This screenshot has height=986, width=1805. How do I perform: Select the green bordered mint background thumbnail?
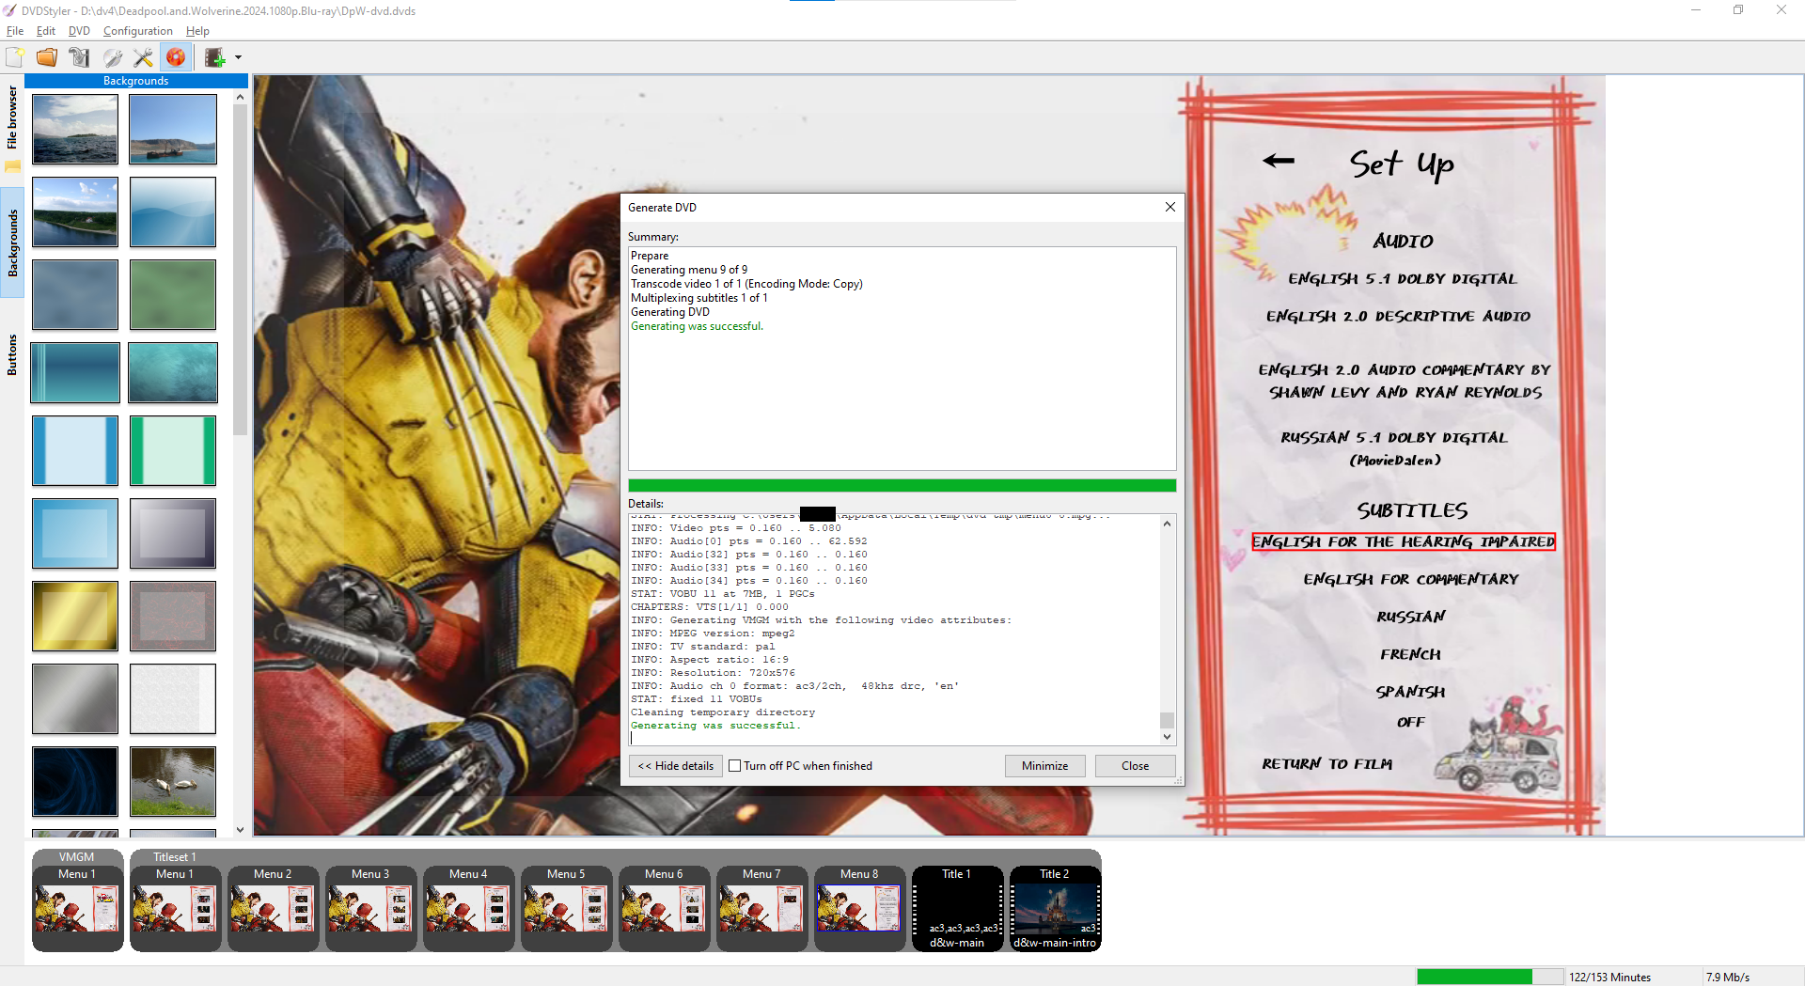pos(173,450)
